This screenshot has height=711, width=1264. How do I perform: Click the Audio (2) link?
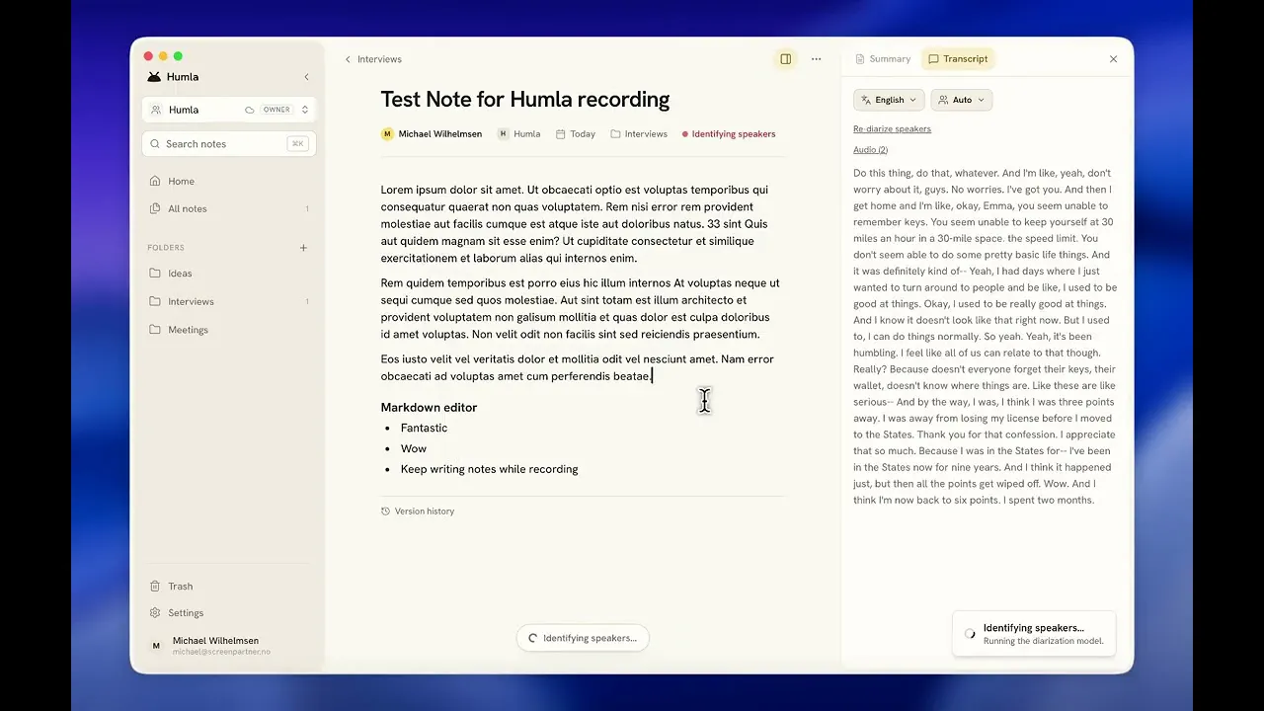coord(870,150)
